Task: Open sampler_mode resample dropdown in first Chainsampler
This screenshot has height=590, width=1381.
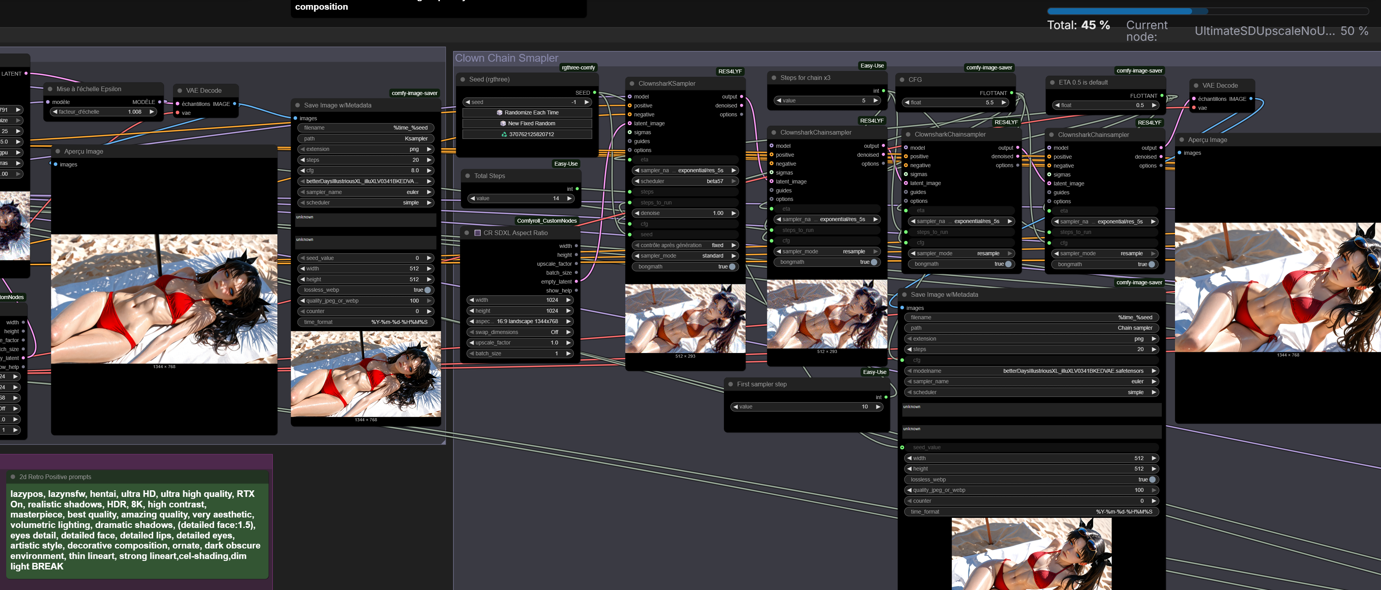Action: 826,251
